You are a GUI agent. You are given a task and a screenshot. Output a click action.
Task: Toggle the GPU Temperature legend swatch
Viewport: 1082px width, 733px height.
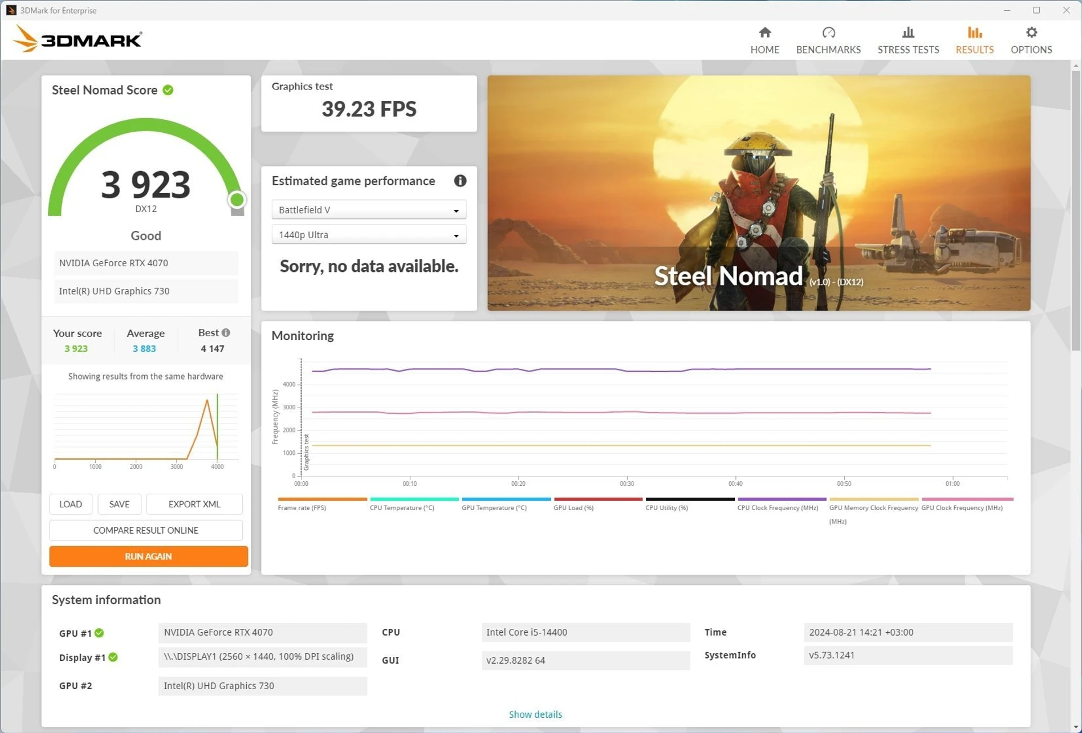pyautogui.click(x=506, y=499)
